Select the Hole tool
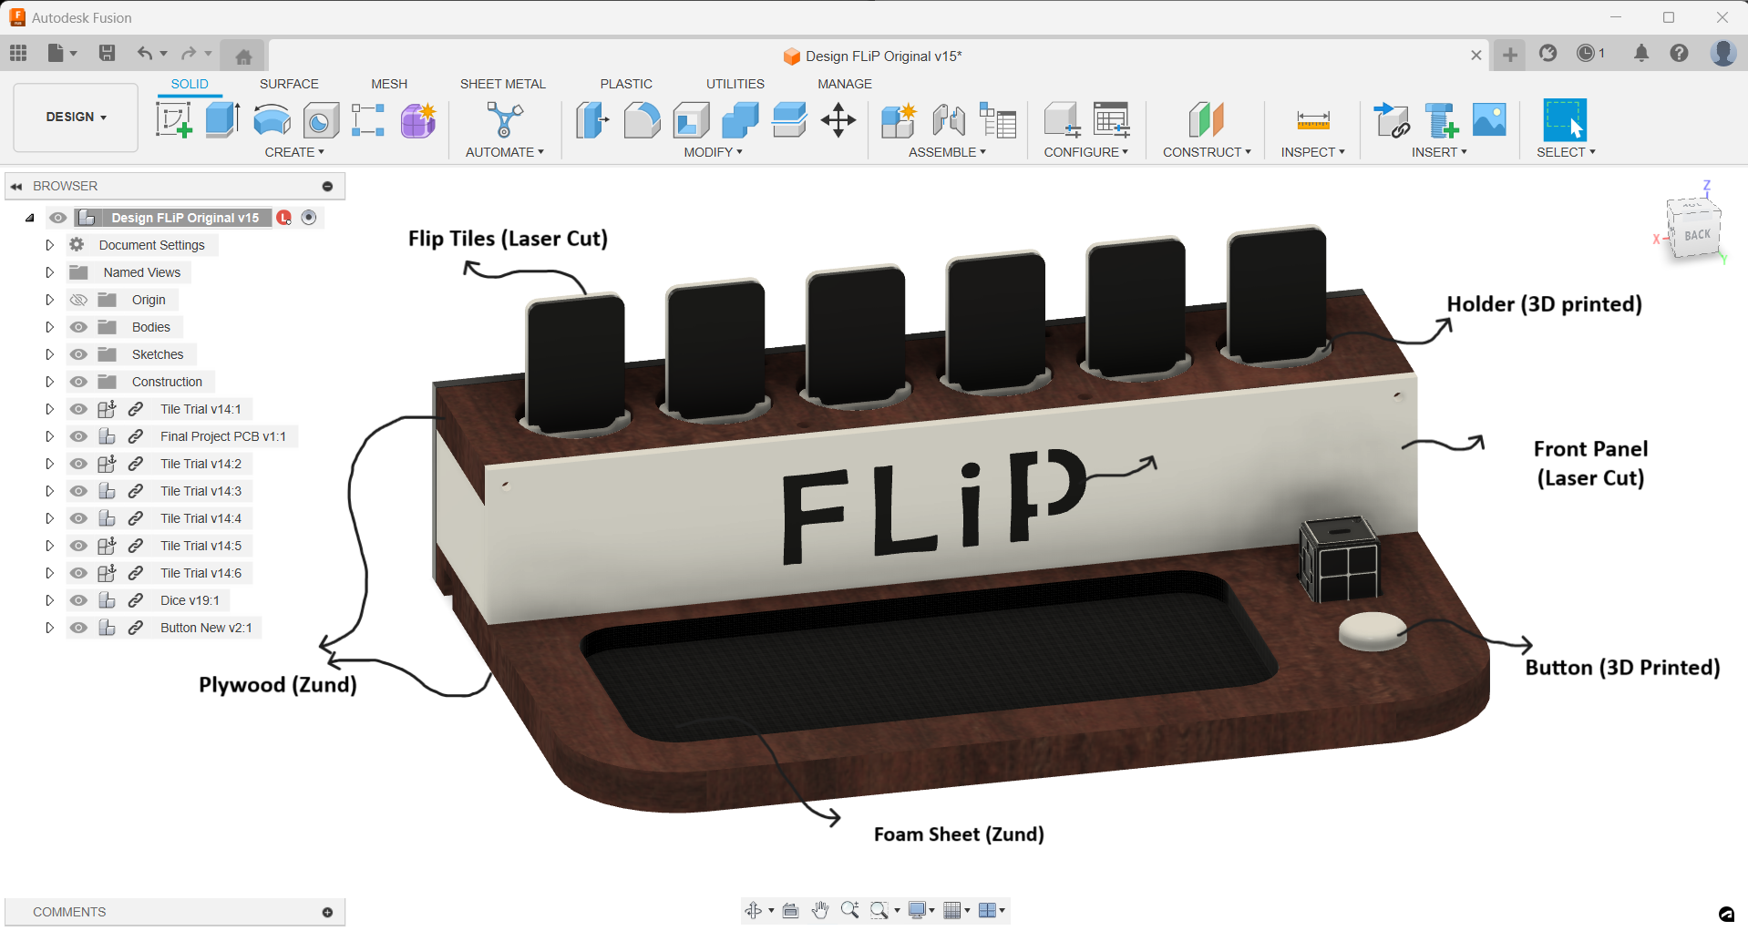This screenshot has height=931, width=1748. click(x=321, y=120)
